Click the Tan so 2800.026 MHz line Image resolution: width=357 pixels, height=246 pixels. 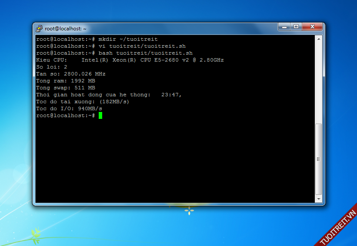(70, 74)
